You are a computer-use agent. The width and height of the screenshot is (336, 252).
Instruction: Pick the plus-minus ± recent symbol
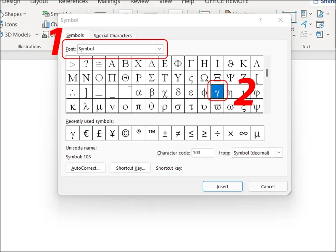point(165,133)
